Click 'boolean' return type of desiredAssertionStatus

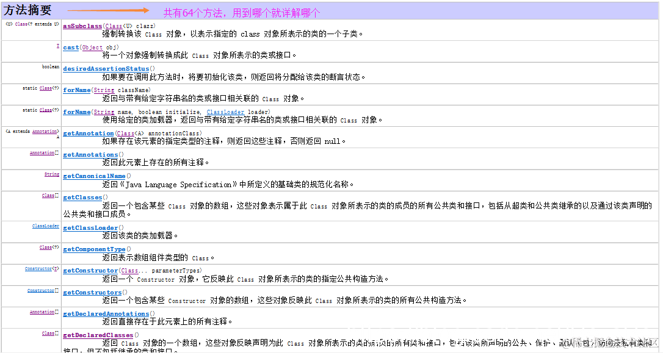click(51, 66)
